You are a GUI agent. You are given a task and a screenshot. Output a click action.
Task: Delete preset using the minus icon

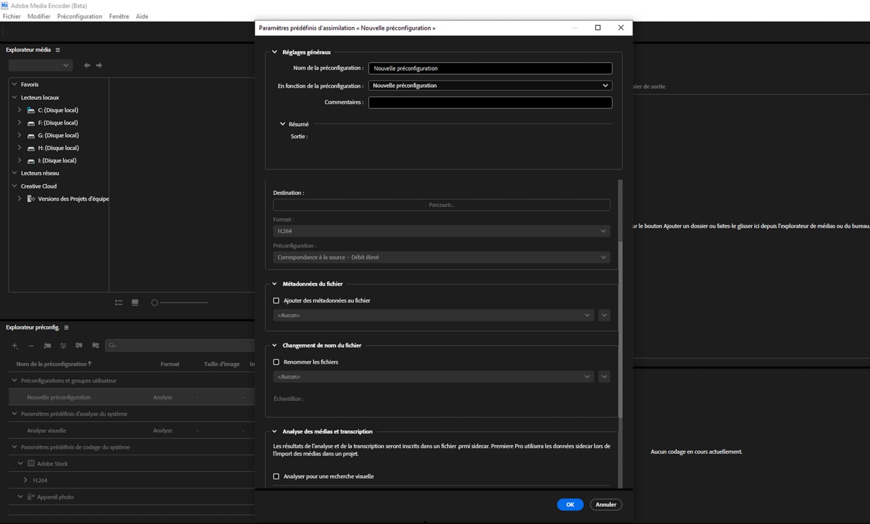click(31, 346)
